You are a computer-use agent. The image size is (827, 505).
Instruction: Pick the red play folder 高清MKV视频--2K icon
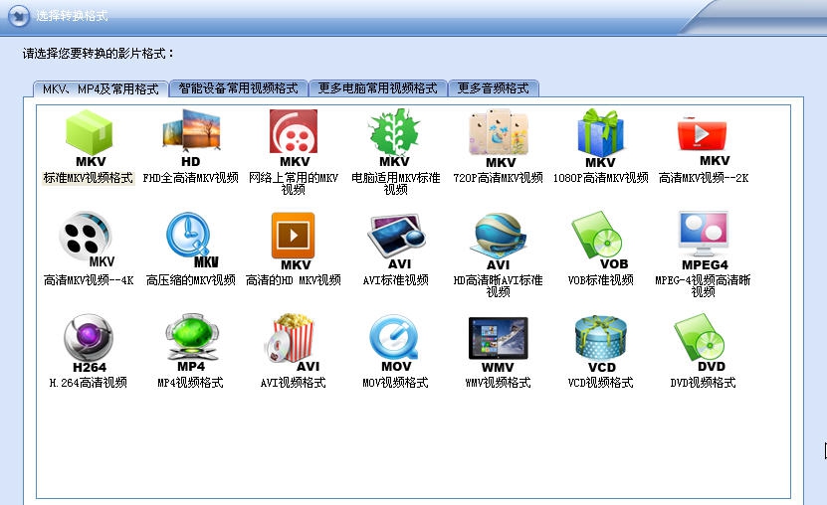pyautogui.click(x=703, y=141)
